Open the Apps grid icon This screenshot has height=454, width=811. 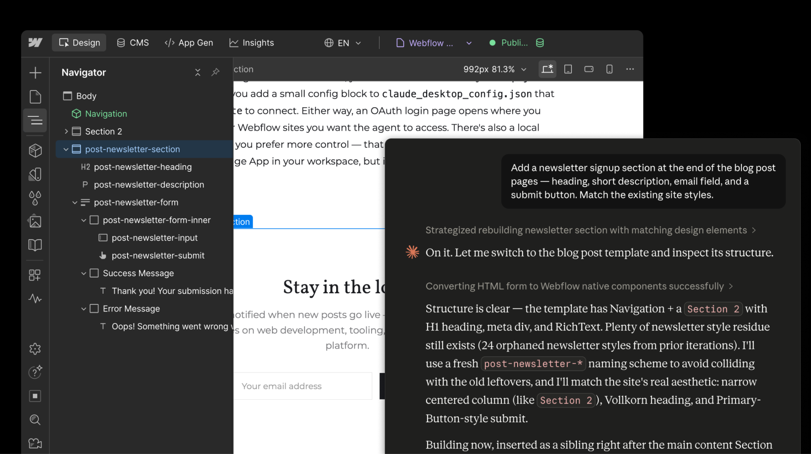coord(35,275)
